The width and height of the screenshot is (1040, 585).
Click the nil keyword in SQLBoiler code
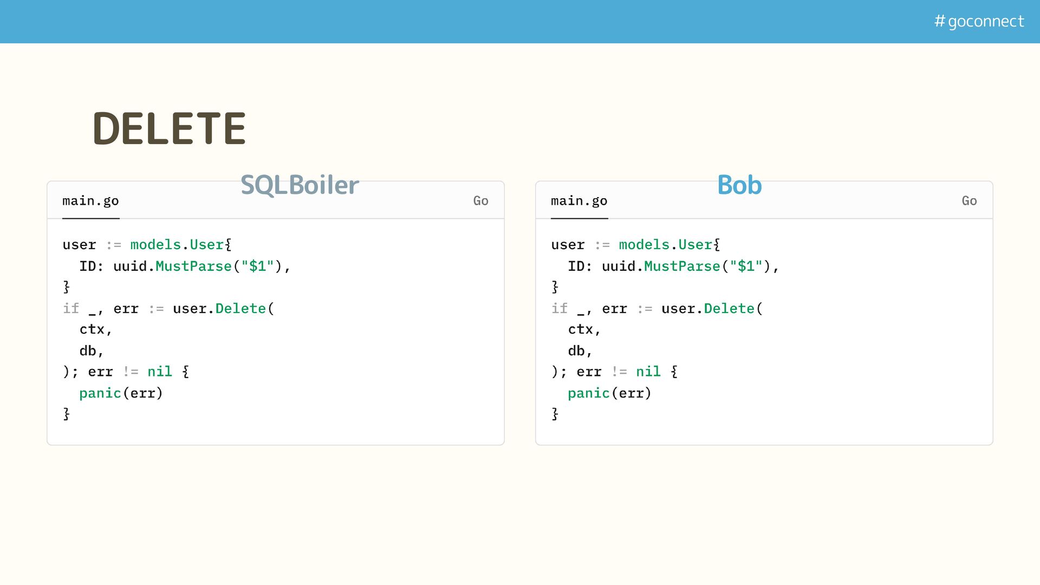click(x=160, y=372)
